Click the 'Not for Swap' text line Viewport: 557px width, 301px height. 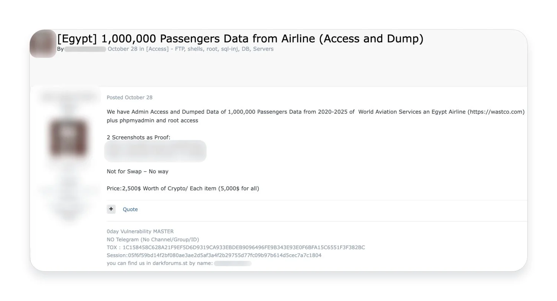[x=137, y=171]
